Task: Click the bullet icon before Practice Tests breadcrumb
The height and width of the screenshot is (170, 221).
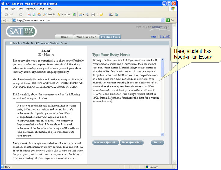Action: pyautogui.click(x=11, y=43)
